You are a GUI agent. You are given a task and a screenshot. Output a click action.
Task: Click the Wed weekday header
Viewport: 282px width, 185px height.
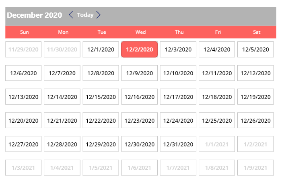140,32
